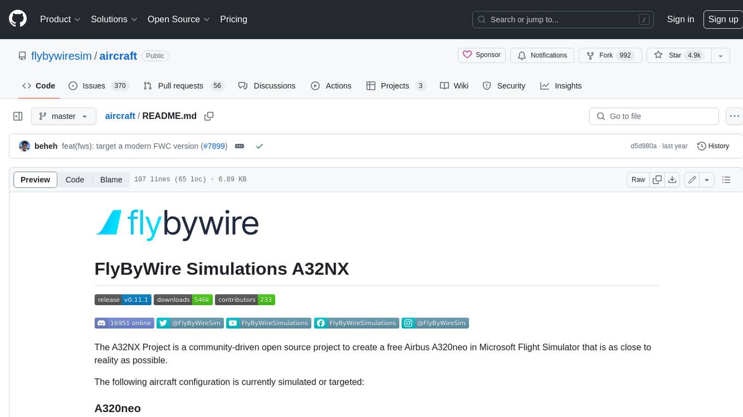Click the Notifications bell button
Viewport: 743px width, 417px height.
tap(542, 55)
